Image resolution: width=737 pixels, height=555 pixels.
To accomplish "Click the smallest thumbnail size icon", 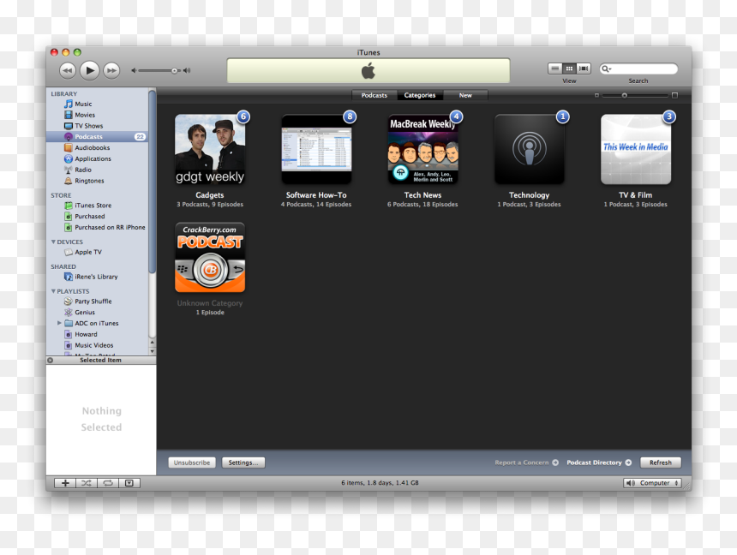I will [x=596, y=95].
